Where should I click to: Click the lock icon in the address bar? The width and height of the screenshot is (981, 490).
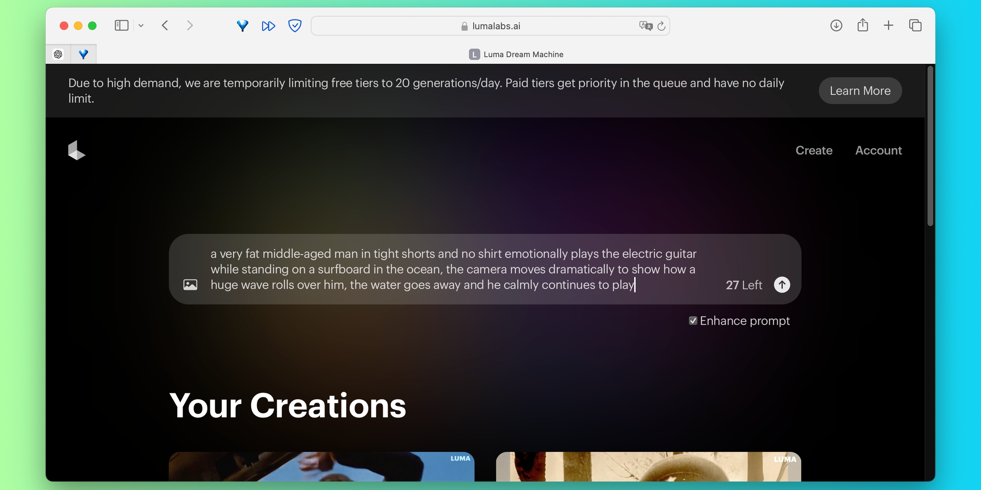point(464,26)
